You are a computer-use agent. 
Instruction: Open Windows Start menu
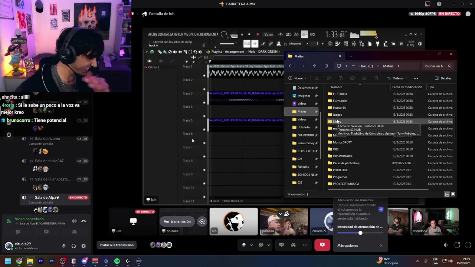click(8, 261)
